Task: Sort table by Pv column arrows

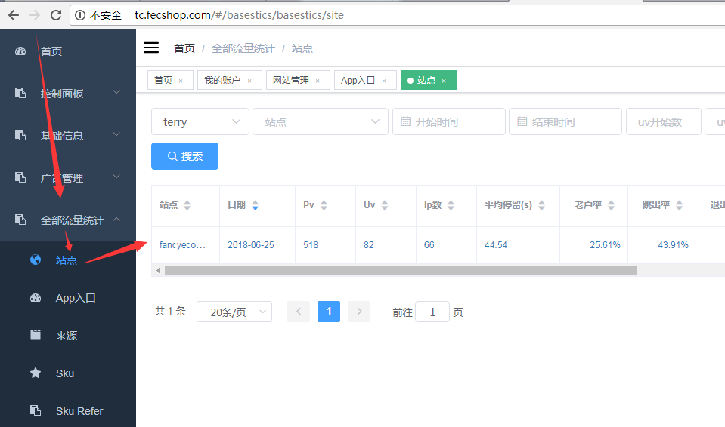Action: [x=324, y=205]
